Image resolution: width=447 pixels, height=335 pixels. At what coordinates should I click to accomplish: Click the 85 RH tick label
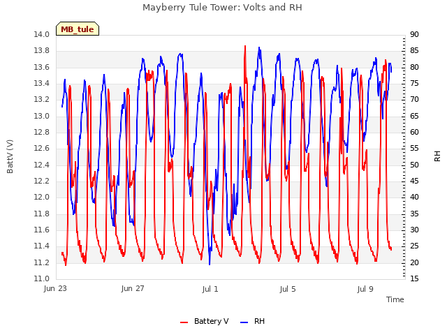(414, 51)
